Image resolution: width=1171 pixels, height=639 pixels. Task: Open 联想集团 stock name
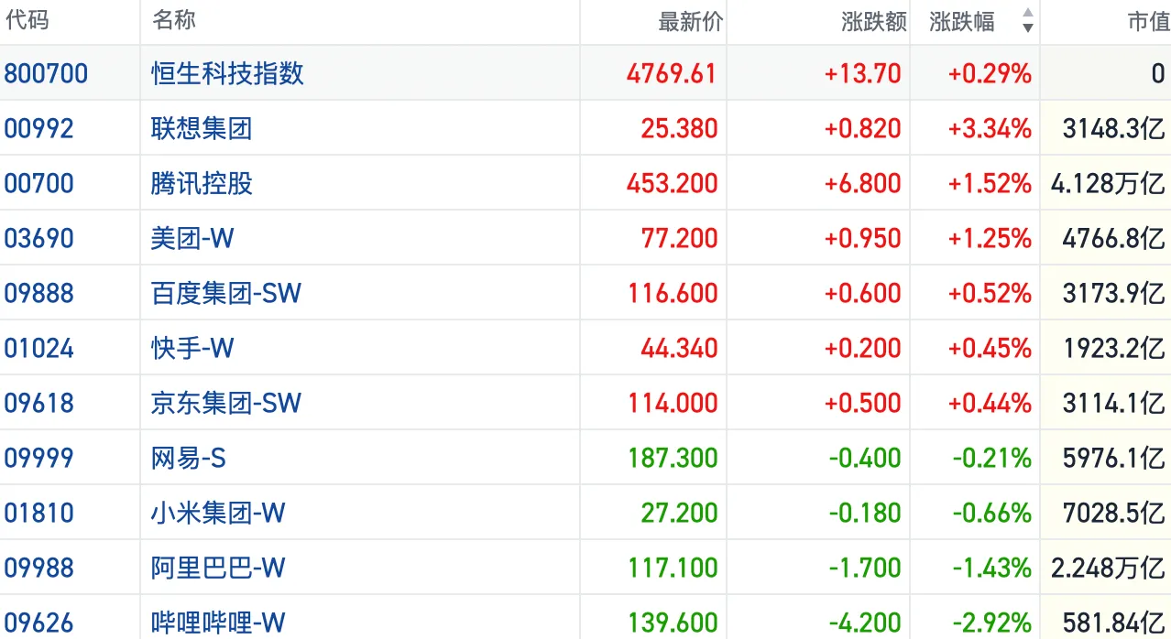click(x=202, y=128)
